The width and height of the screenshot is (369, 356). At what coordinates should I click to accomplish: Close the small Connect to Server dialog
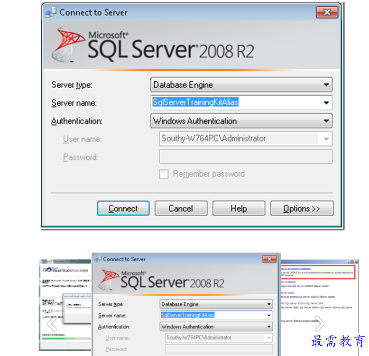[x=269, y=259]
